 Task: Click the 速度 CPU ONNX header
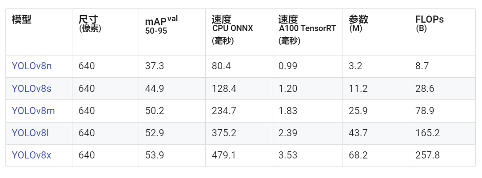coord(232,30)
